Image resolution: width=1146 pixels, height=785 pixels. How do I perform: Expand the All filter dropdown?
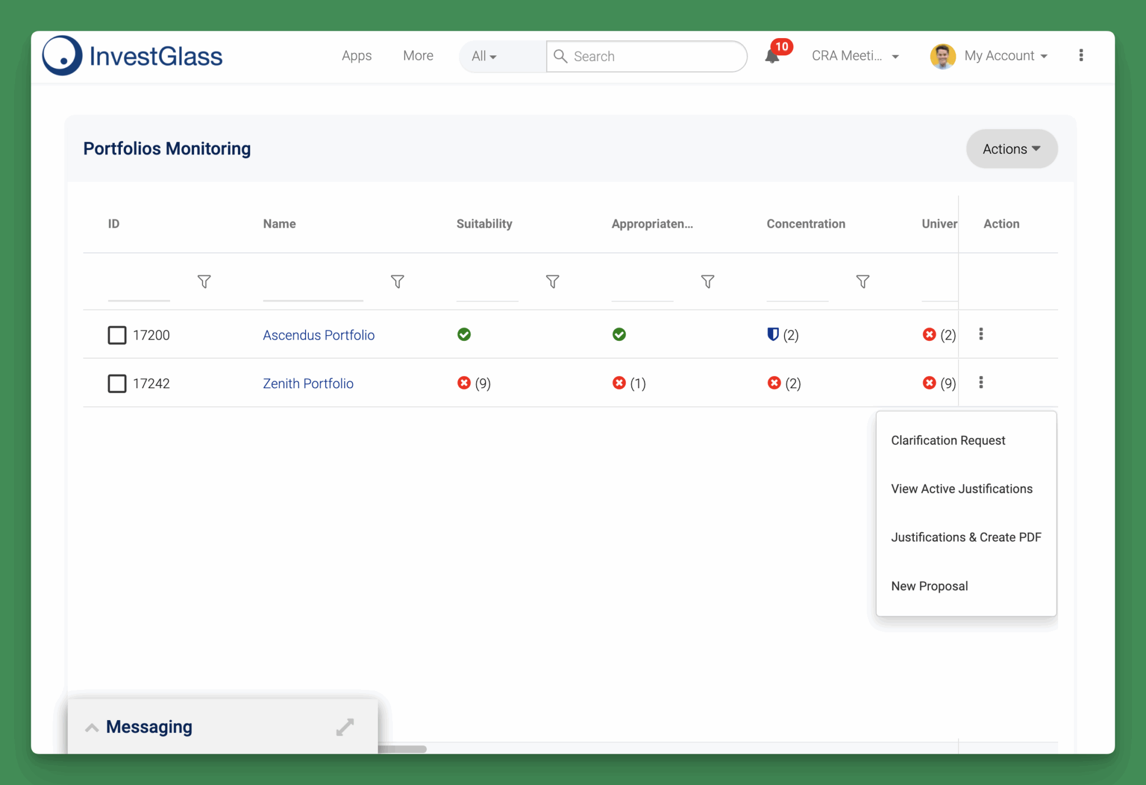pos(482,56)
